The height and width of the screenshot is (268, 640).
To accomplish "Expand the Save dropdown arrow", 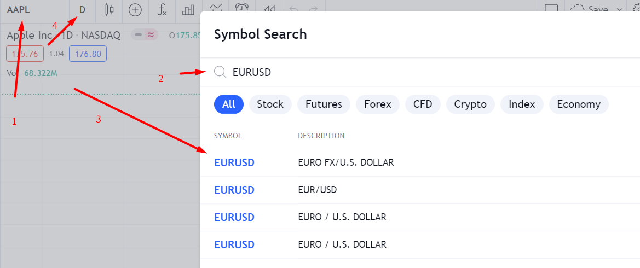I will (x=620, y=9).
